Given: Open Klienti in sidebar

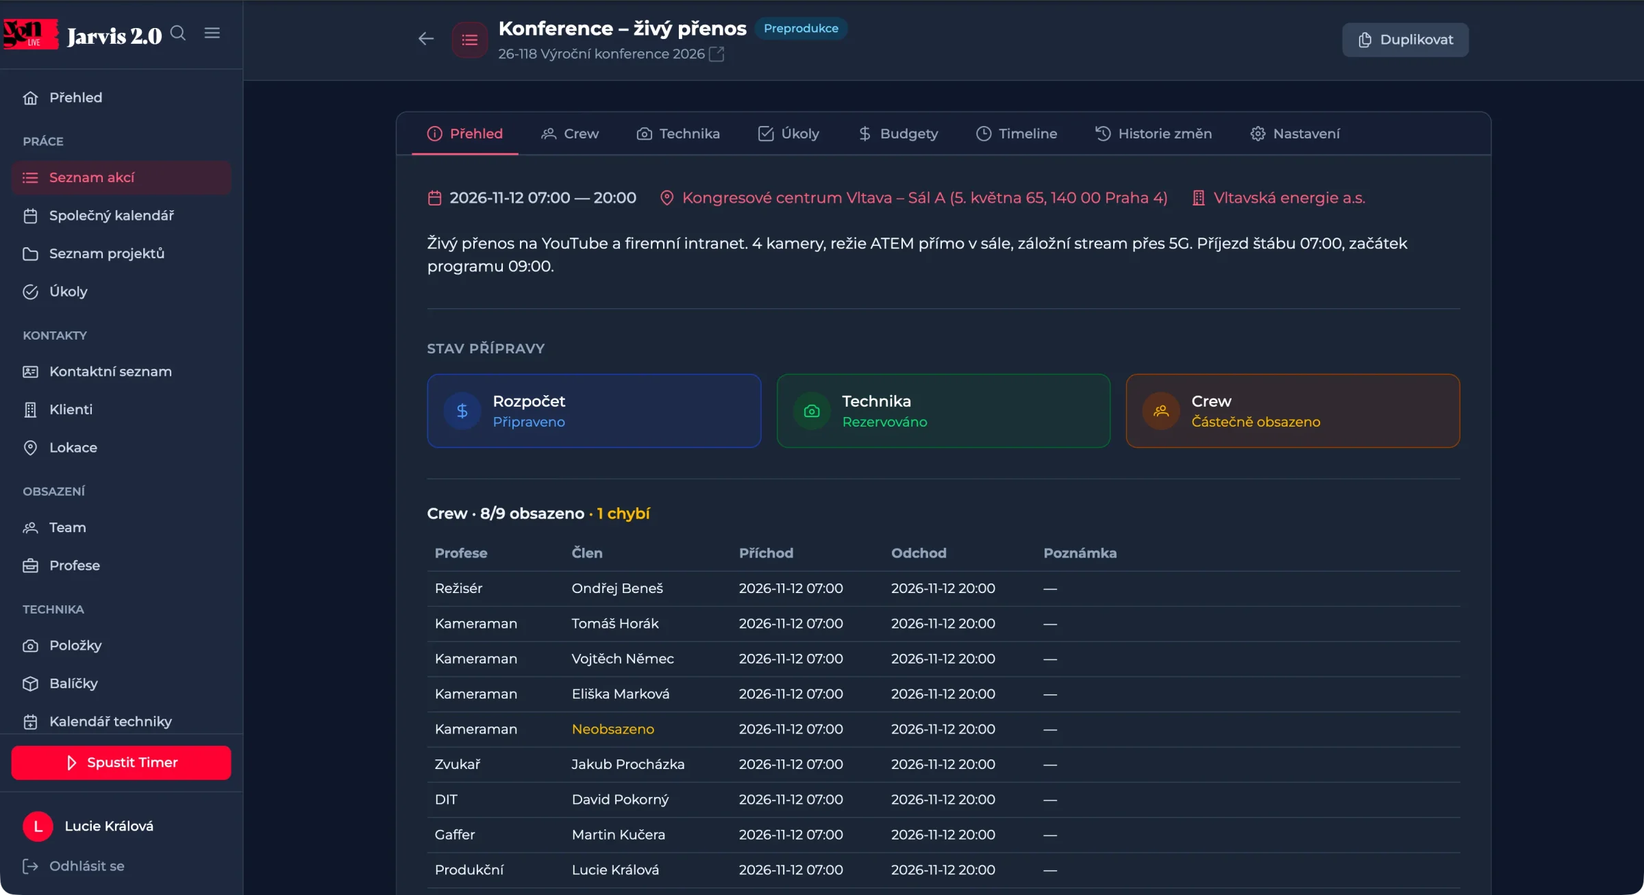Looking at the screenshot, I should point(121,409).
